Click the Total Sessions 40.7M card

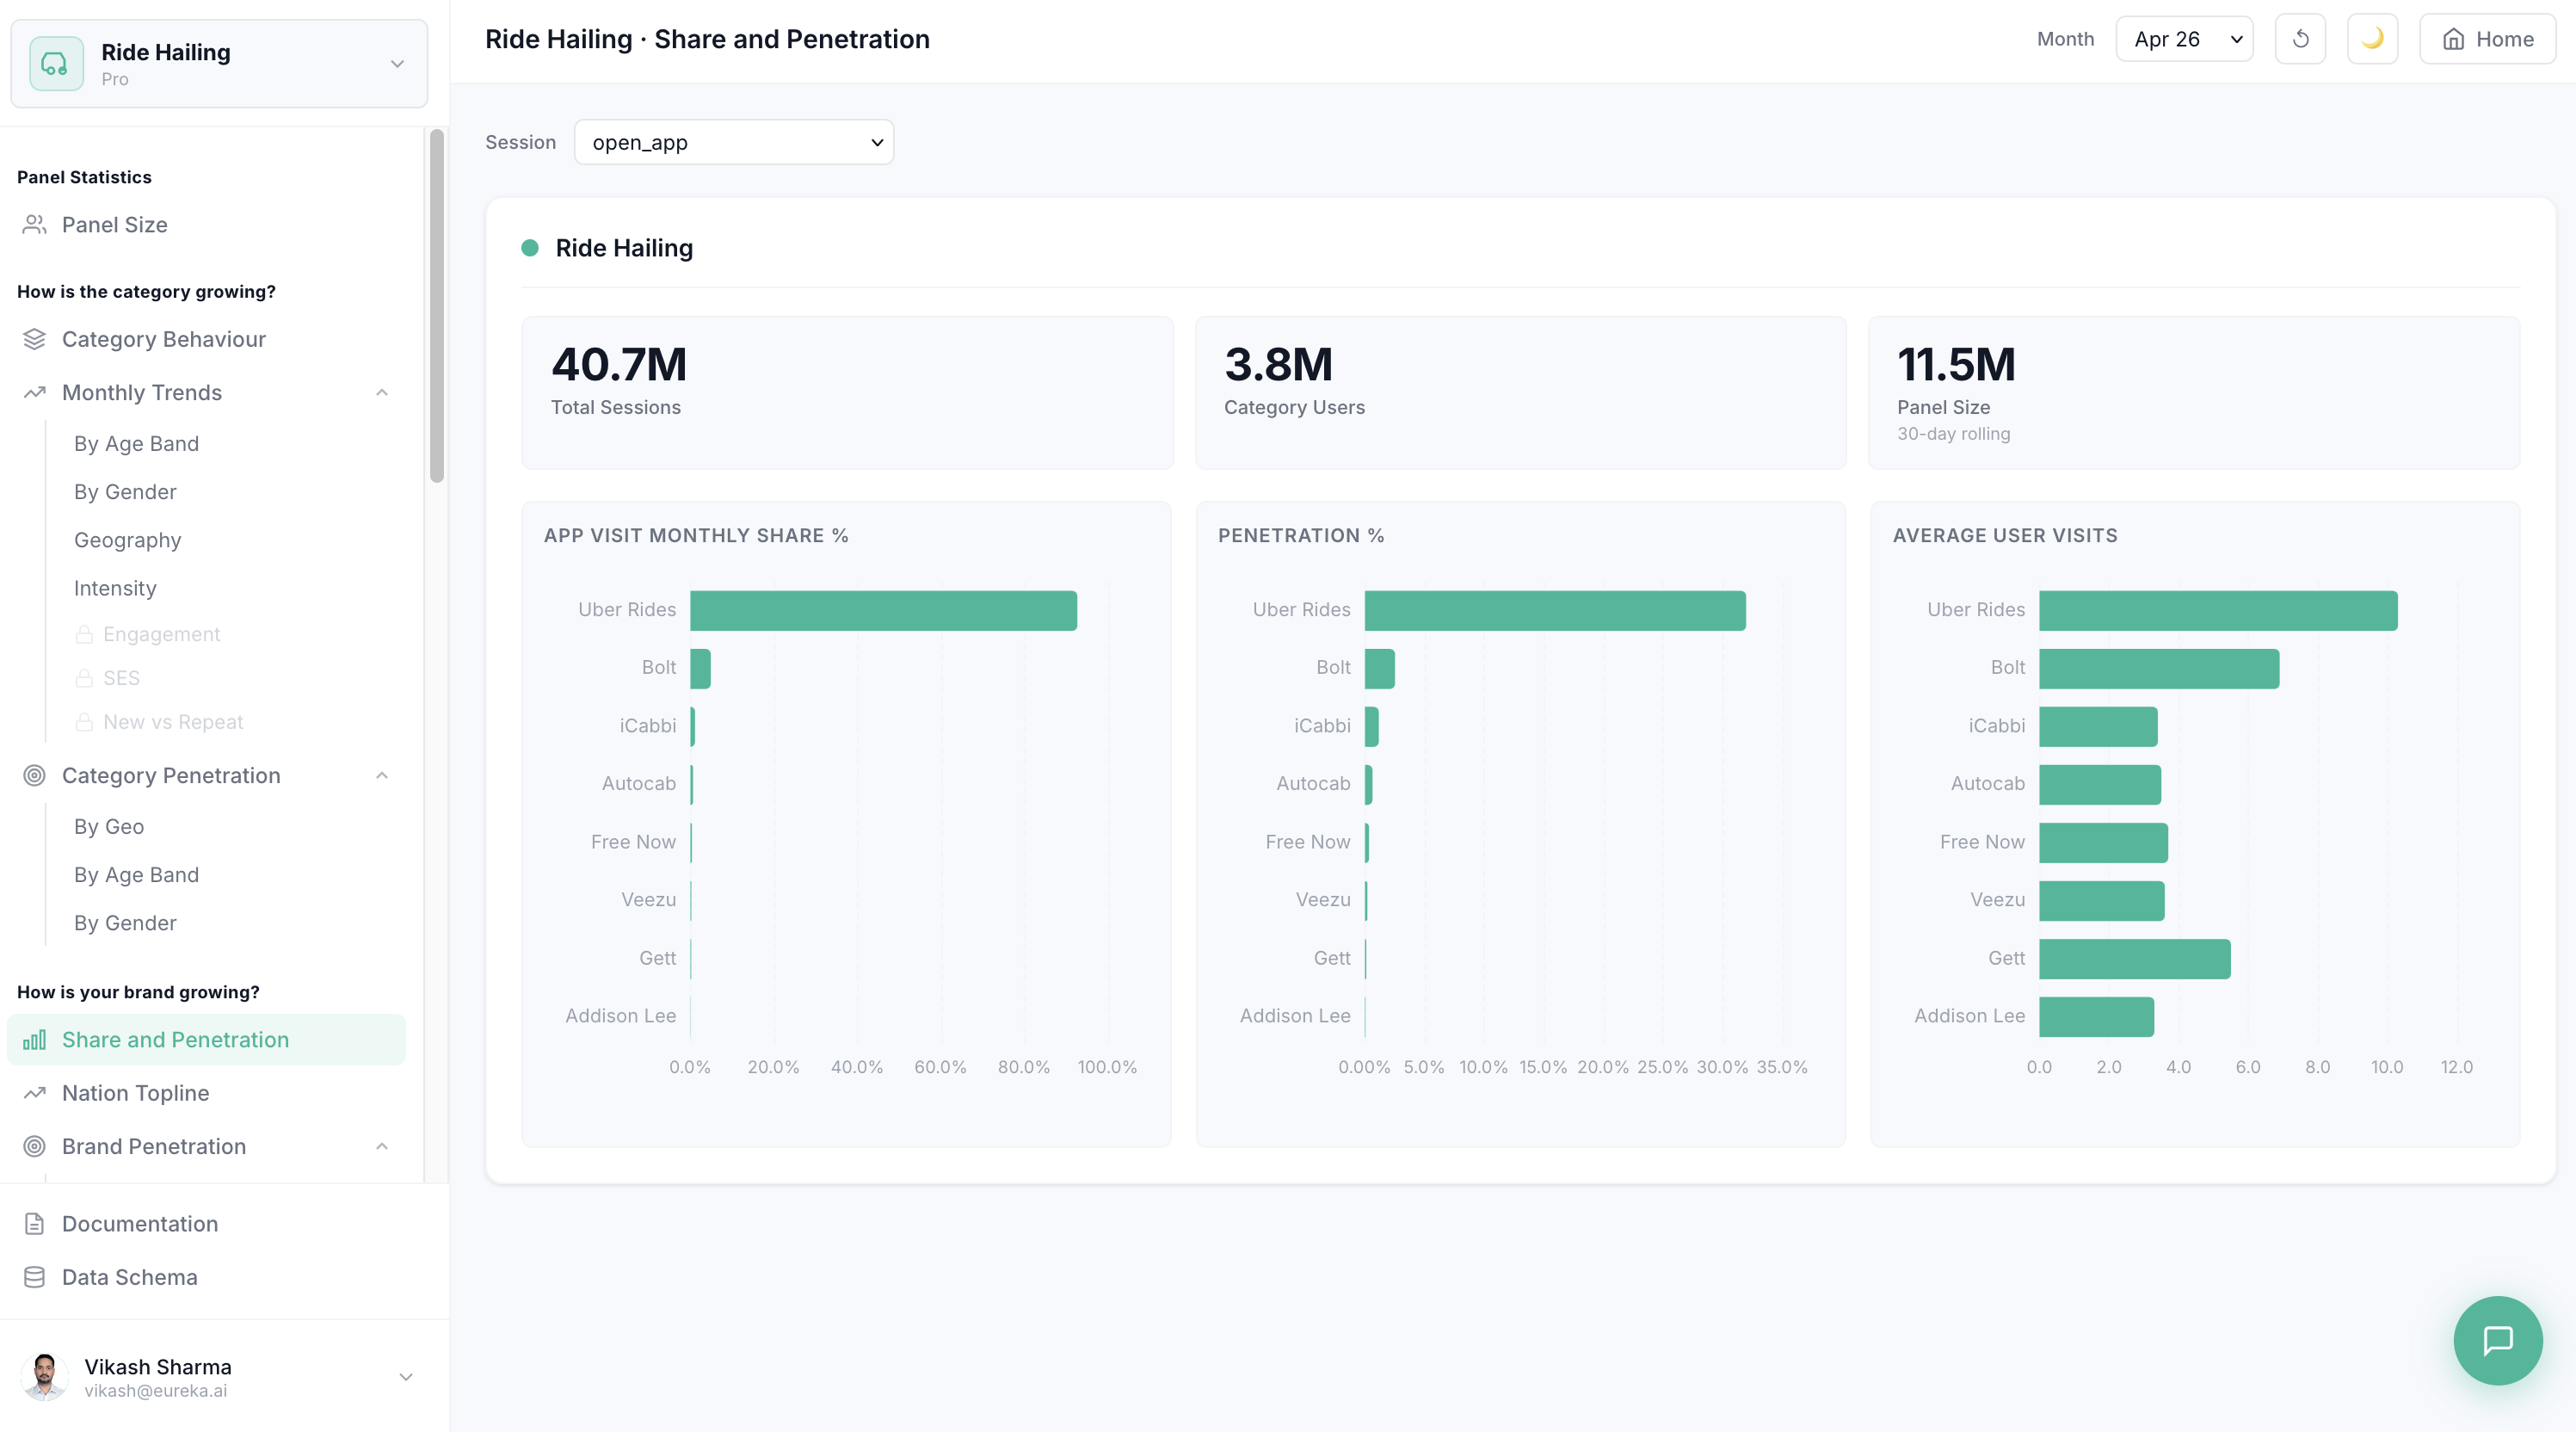click(847, 393)
